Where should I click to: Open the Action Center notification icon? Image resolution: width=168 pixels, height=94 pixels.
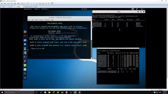(155, 92)
